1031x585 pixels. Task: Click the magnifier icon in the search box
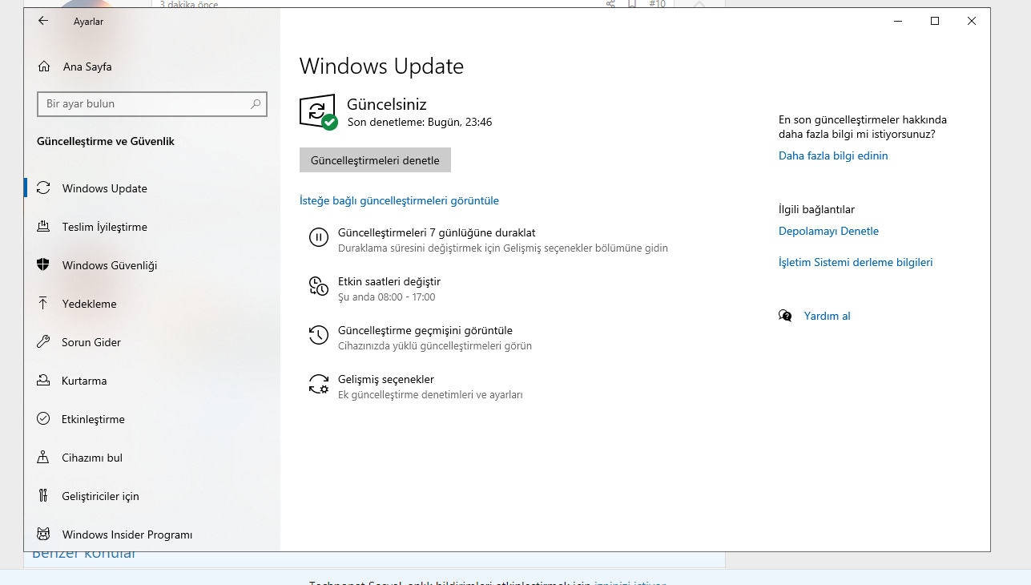(x=256, y=104)
